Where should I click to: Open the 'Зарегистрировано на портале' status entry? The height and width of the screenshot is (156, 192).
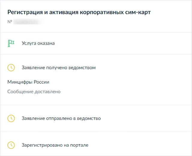(55, 145)
